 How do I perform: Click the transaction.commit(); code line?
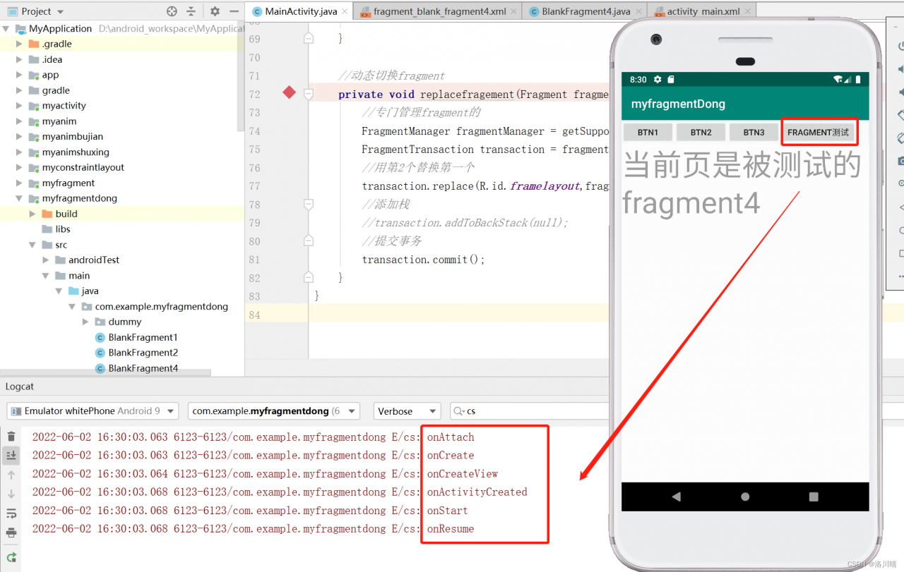click(424, 260)
